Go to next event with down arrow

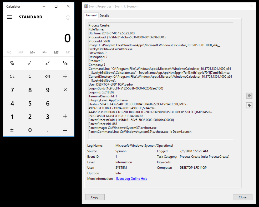[249, 105]
